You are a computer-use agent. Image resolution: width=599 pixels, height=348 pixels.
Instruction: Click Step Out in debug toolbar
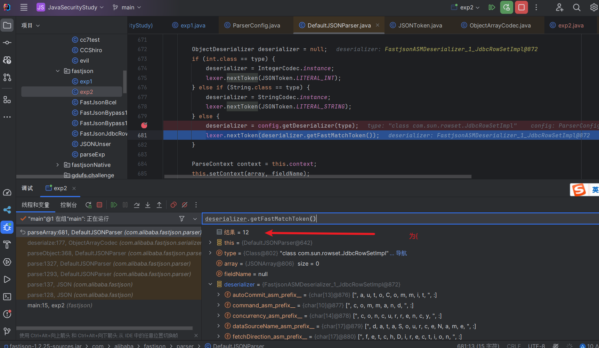[159, 205]
